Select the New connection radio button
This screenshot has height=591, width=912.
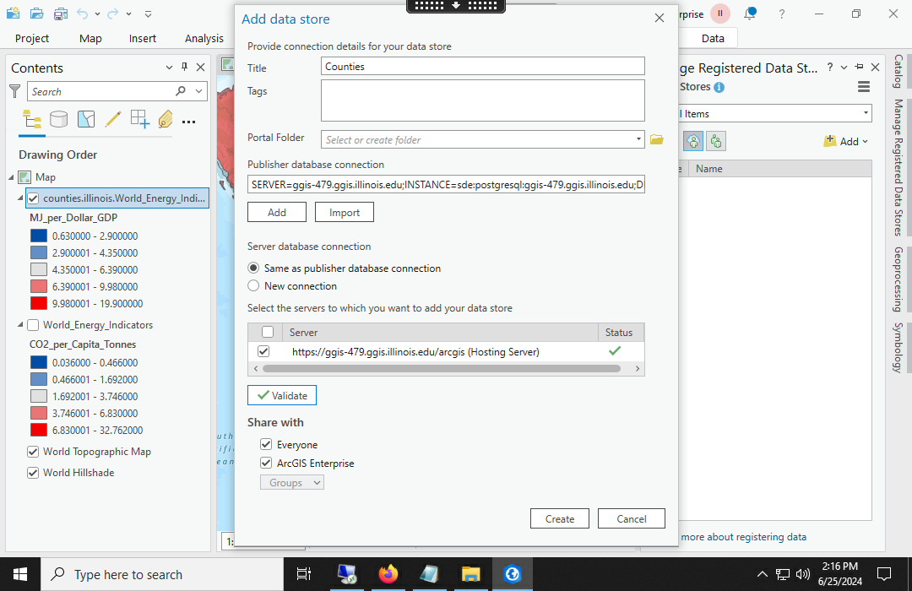253,286
